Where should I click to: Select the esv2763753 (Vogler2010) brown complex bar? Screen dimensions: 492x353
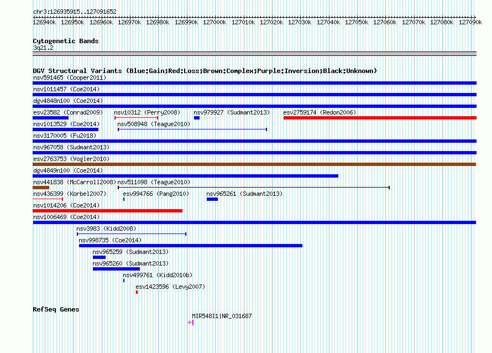pos(254,164)
